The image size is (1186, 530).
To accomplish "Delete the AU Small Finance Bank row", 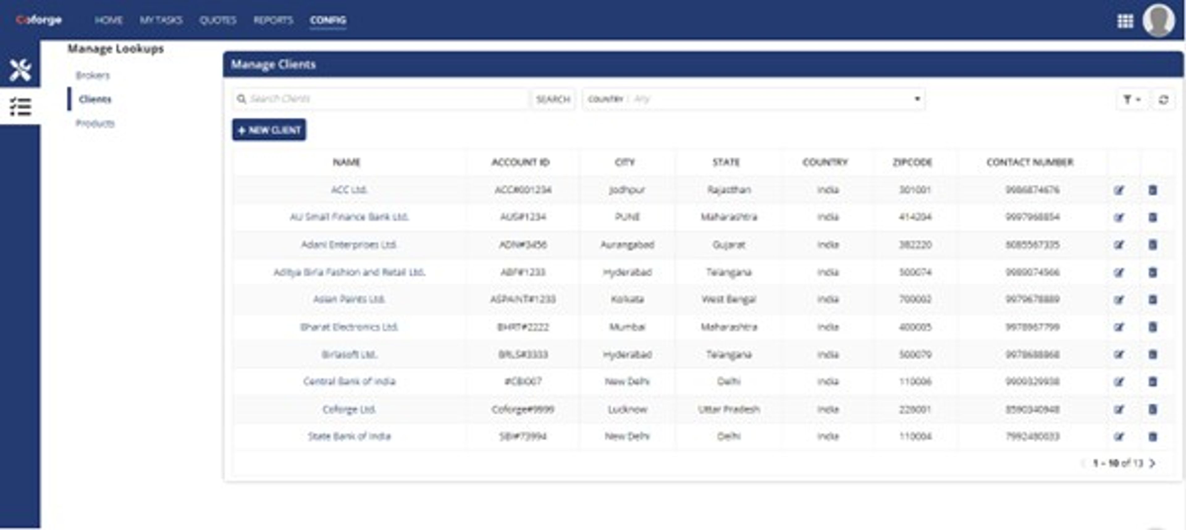I will (1152, 217).
